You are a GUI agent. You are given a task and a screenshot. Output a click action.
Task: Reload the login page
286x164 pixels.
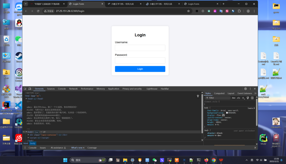[38, 11]
